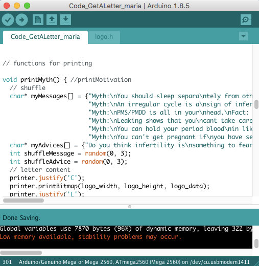This screenshot has height=266, width=259.
Task: Click the console vertical scrollbar thumb
Action: 256,243
